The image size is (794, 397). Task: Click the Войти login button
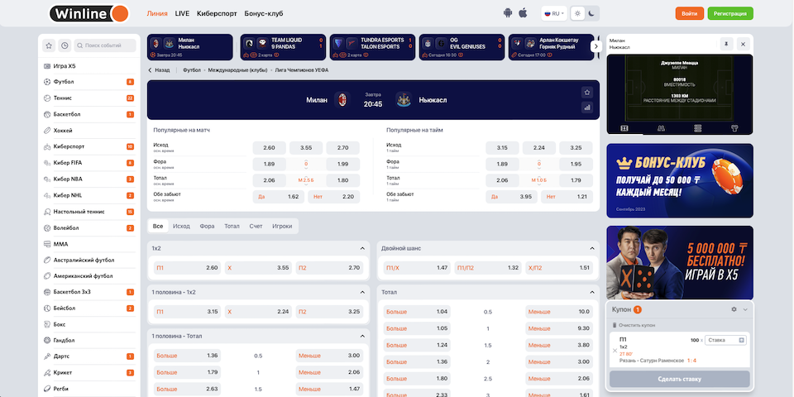[x=688, y=13]
